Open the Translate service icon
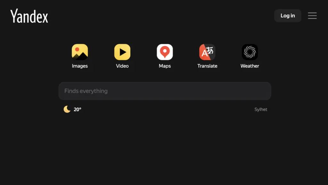Viewport: 328px width, 185px height. (207, 52)
